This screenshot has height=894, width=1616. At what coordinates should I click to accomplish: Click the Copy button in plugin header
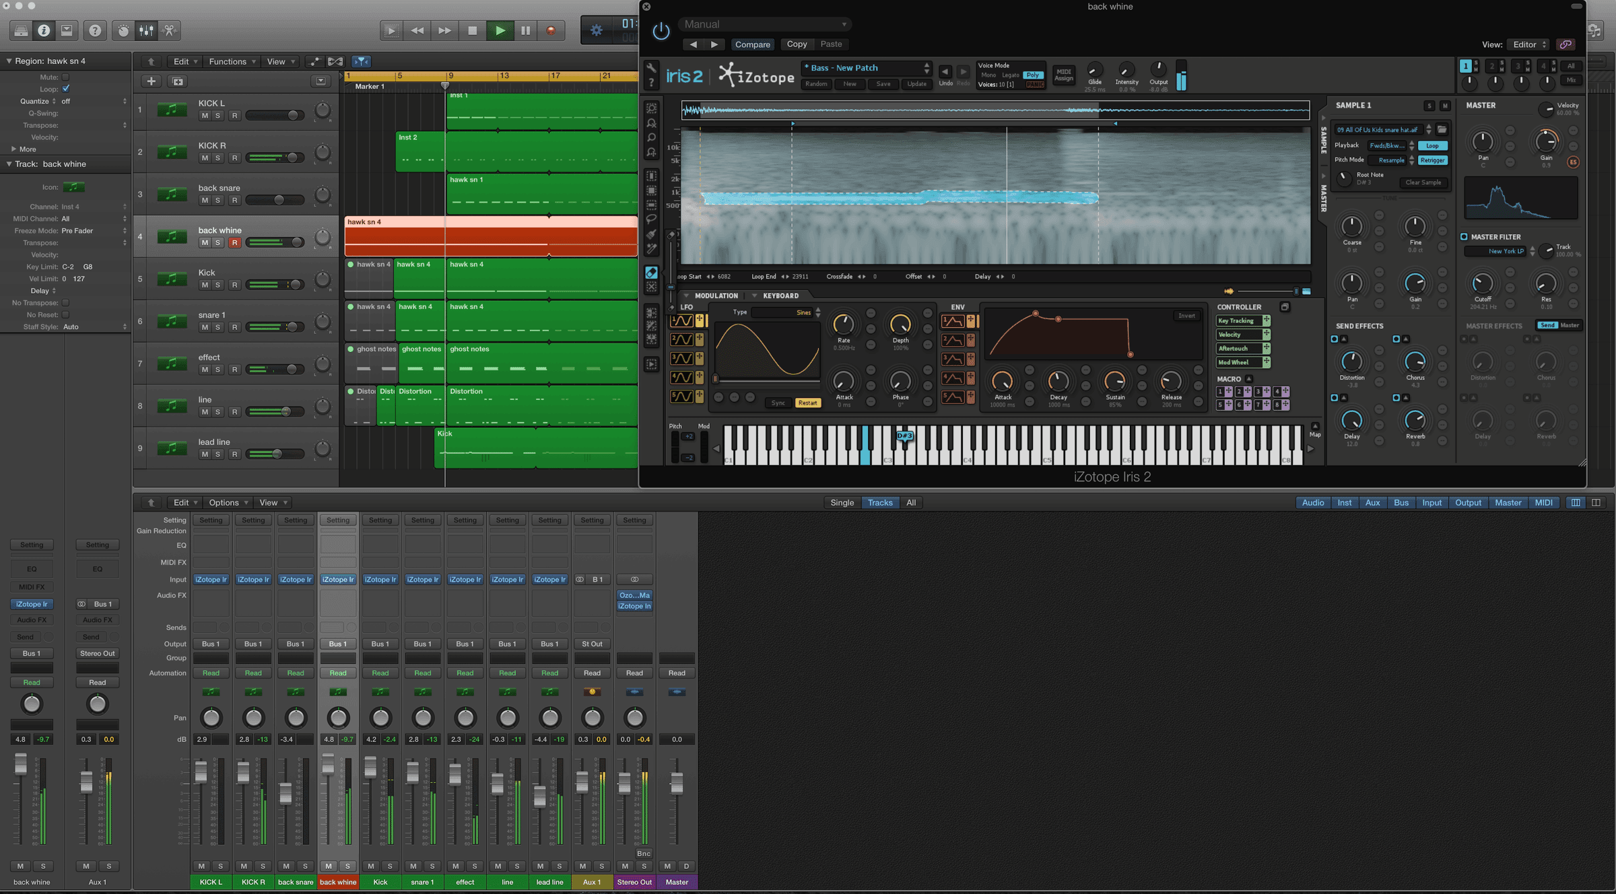797,44
